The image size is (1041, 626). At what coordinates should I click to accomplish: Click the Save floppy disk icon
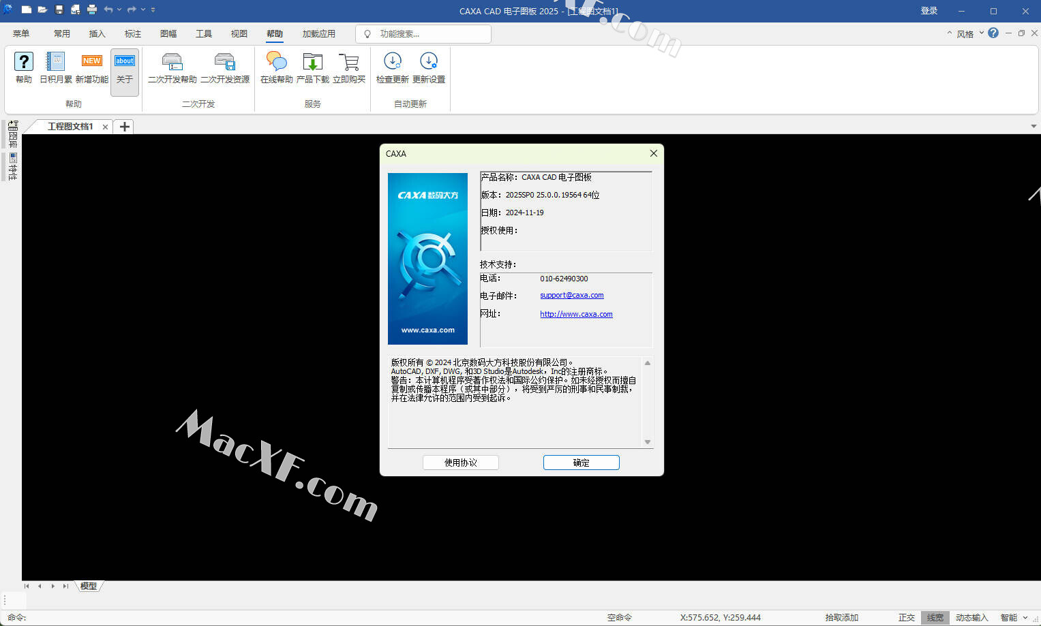(x=59, y=10)
